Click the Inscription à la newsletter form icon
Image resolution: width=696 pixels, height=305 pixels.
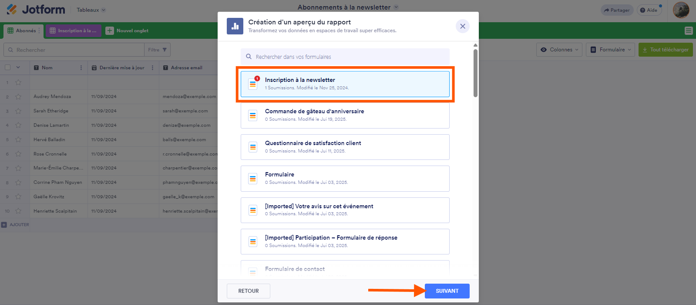pyautogui.click(x=253, y=84)
